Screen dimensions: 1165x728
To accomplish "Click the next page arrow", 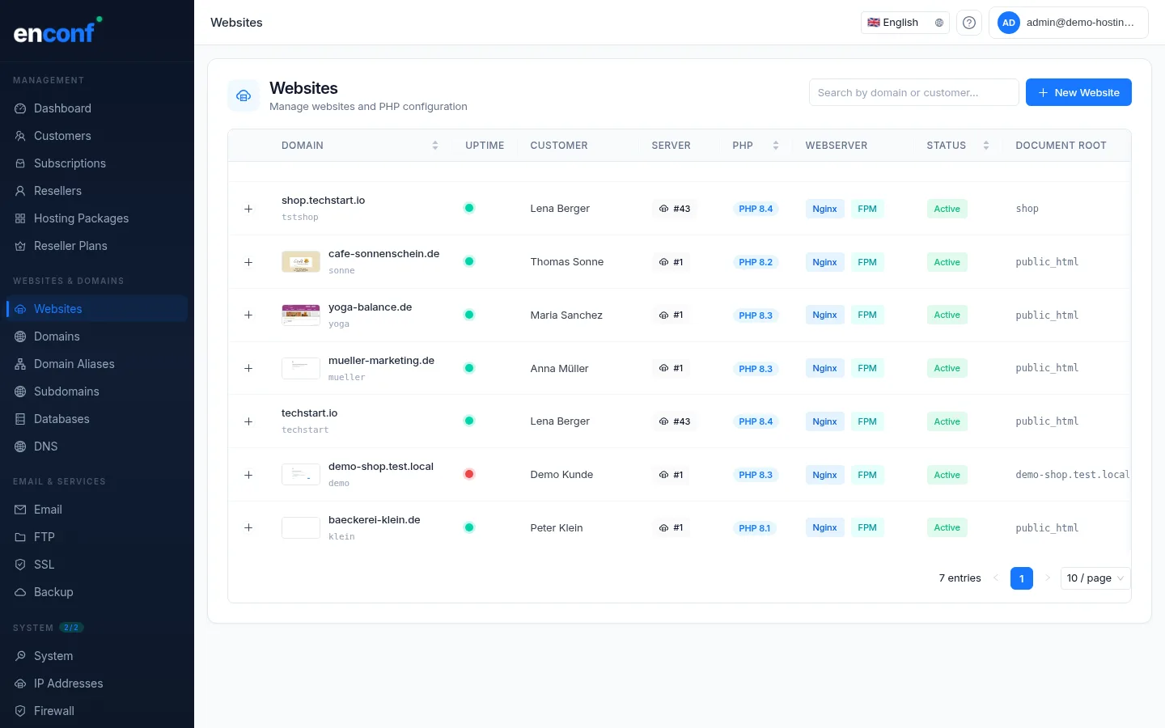I will coord(1048,578).
